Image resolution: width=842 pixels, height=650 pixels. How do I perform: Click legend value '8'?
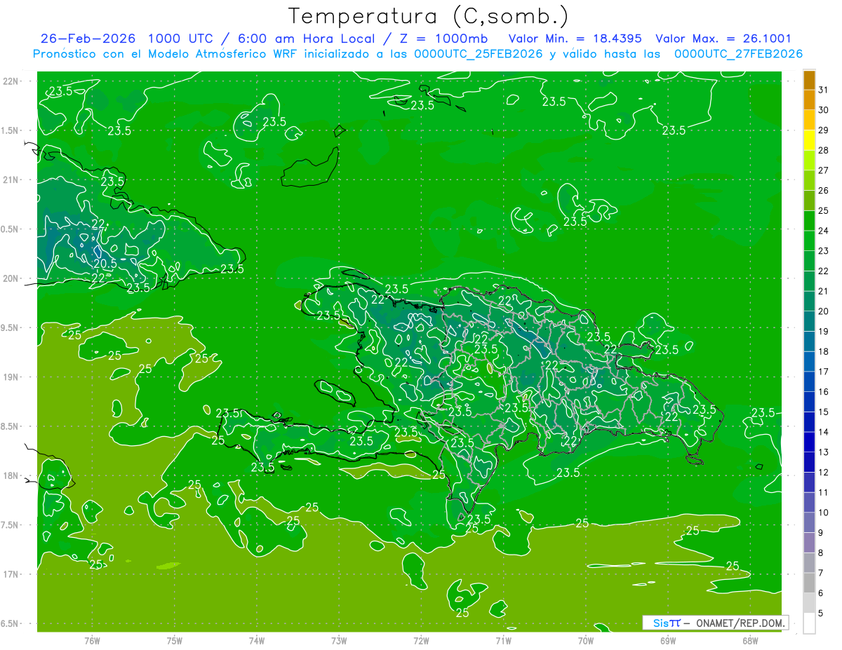(x=821, y=553)
